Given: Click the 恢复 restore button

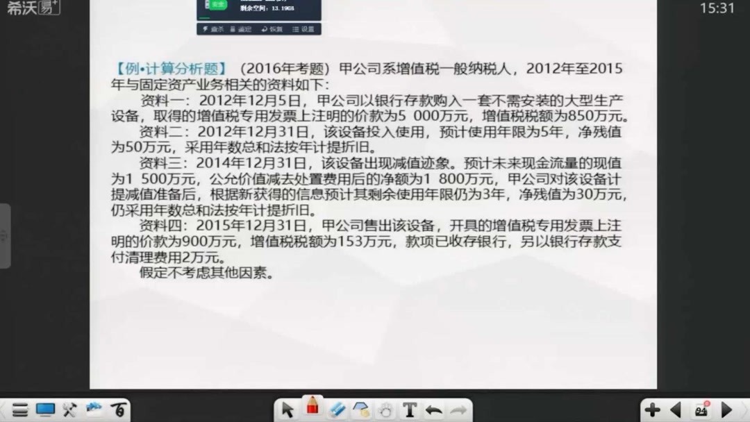Looking at the screenshot, I should click(x=274, y=29).
